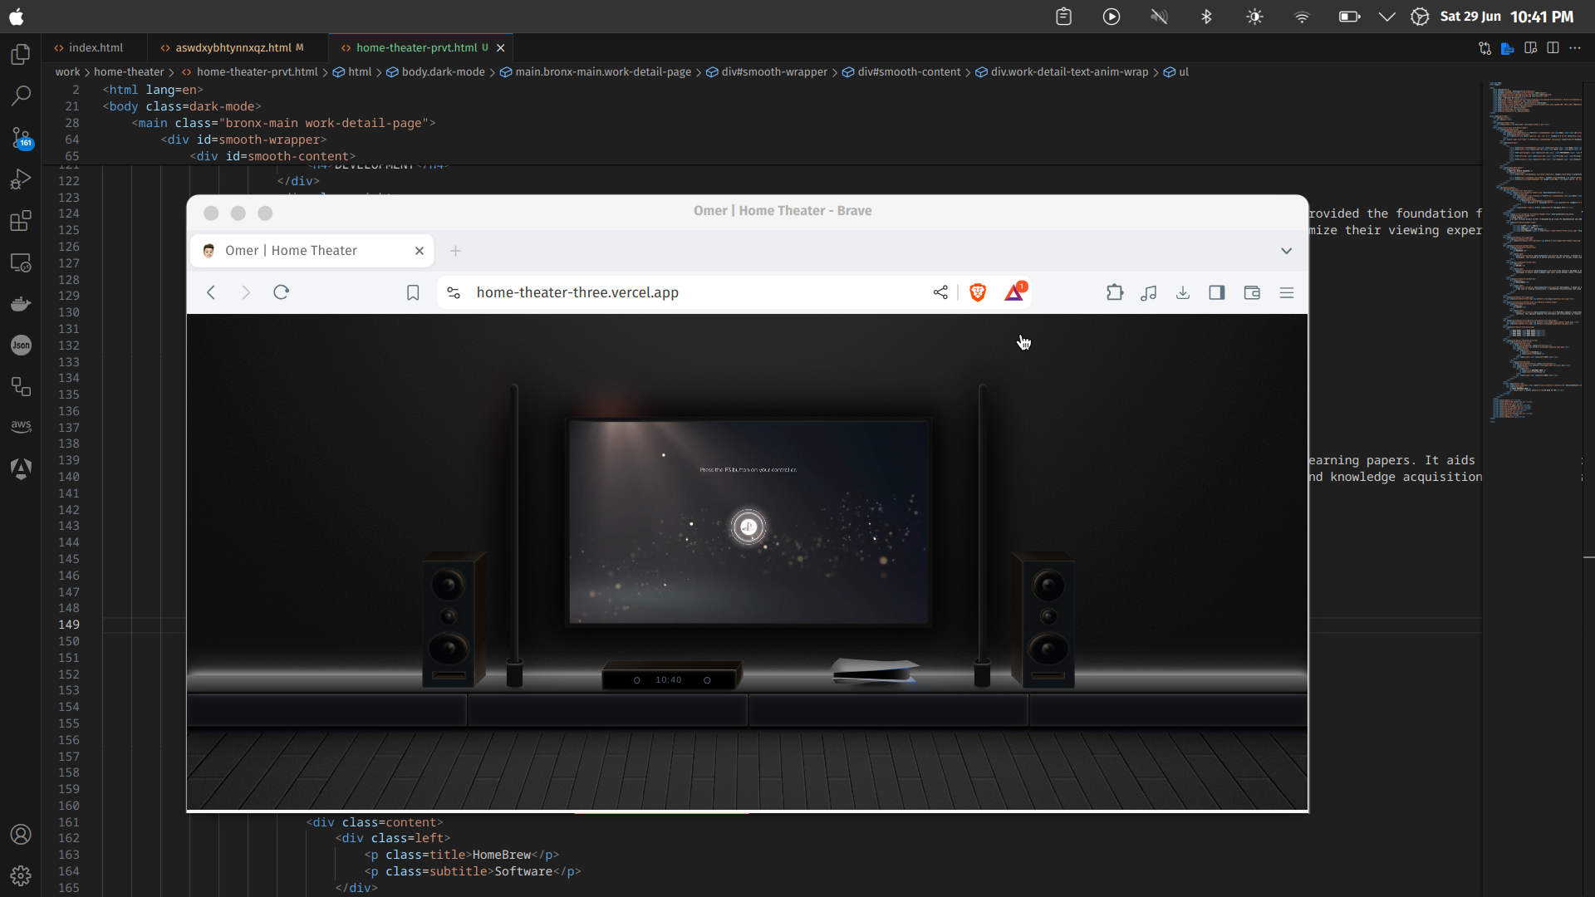Screen dimensions: 1595x897
Task: Click body.dark-mode breadcrumb item
Action: click(x=443, y=72)
